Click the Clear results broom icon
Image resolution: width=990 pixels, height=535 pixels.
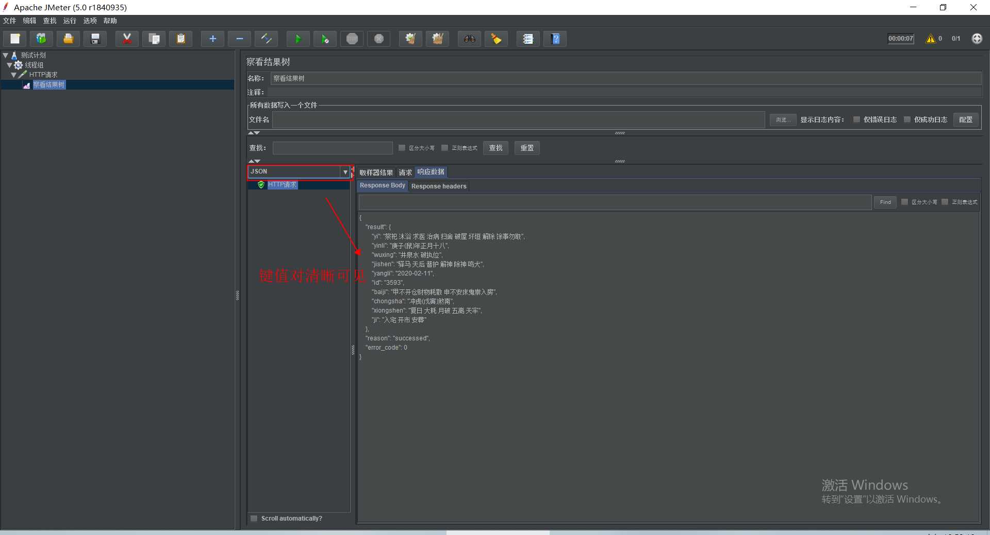point(410,39)
